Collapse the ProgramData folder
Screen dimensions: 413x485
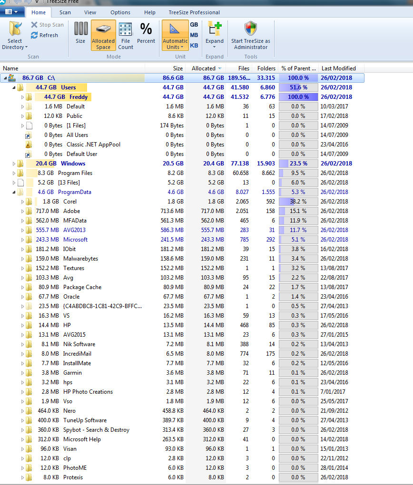[14, 192]
